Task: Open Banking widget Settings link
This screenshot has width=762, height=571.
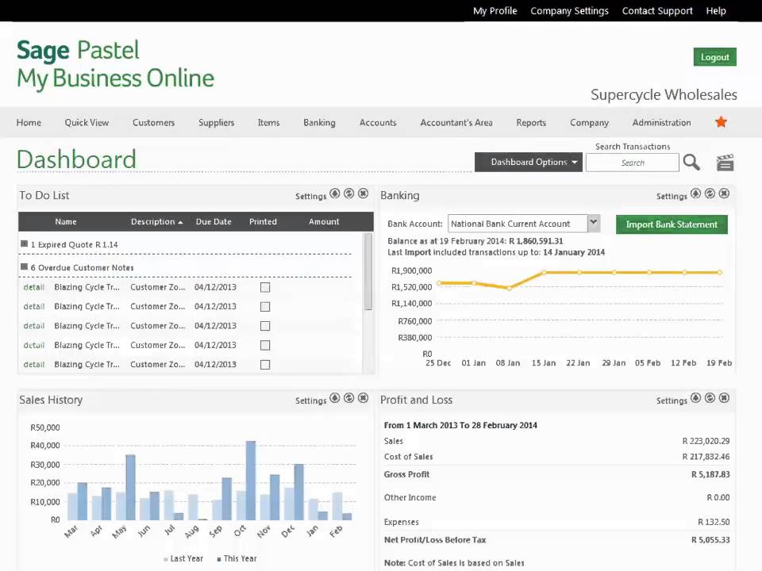Action: [x=672, y=196]
